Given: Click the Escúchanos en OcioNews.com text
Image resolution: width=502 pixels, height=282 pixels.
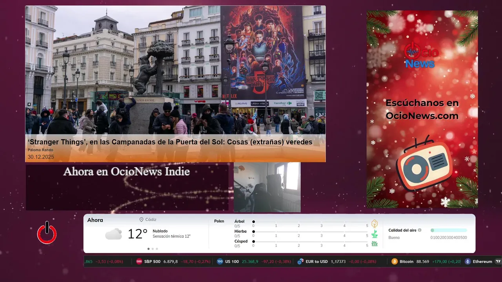Looking at the screenshot, I should tap(422, 109).
